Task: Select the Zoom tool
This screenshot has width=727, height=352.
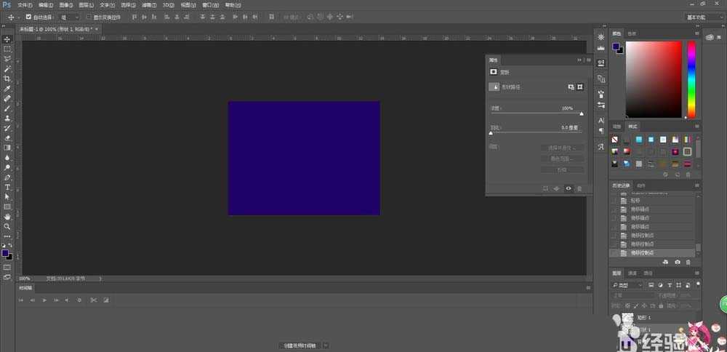Action: point(7,226)
